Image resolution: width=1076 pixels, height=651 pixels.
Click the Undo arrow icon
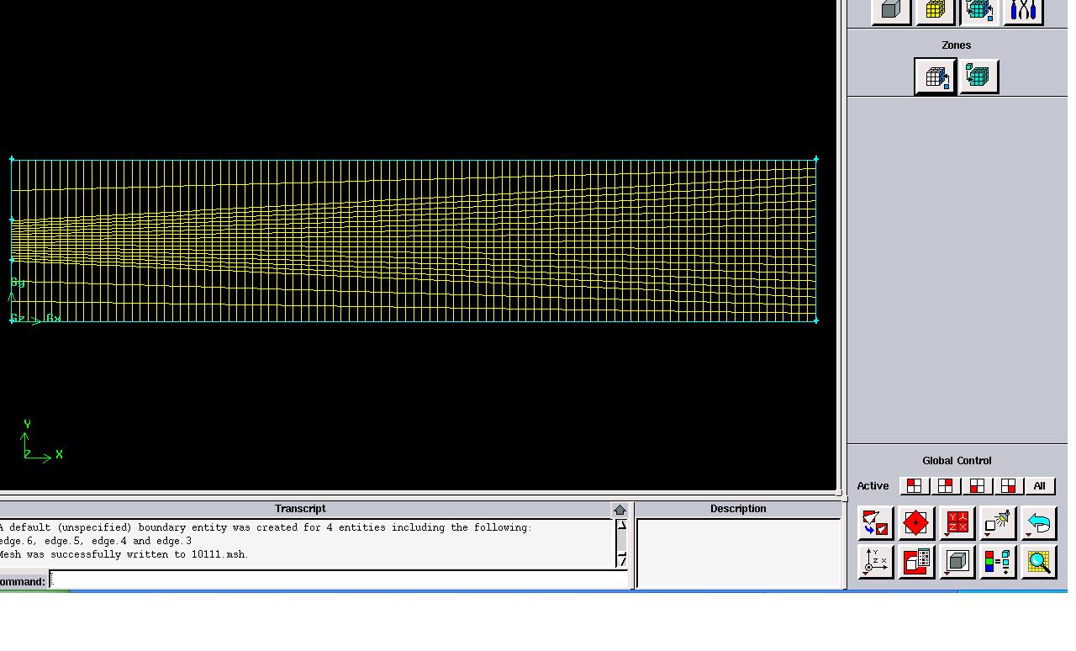(1039, 523)
